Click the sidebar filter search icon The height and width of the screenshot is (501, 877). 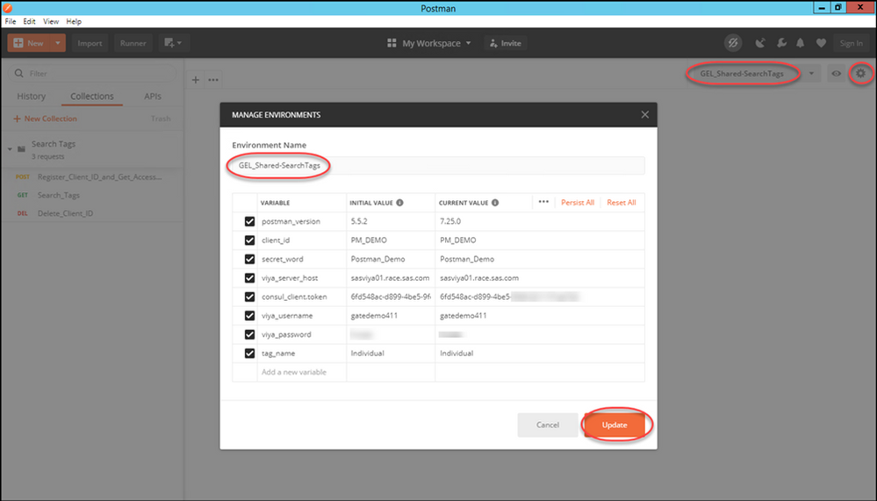[x=19, y=73]
